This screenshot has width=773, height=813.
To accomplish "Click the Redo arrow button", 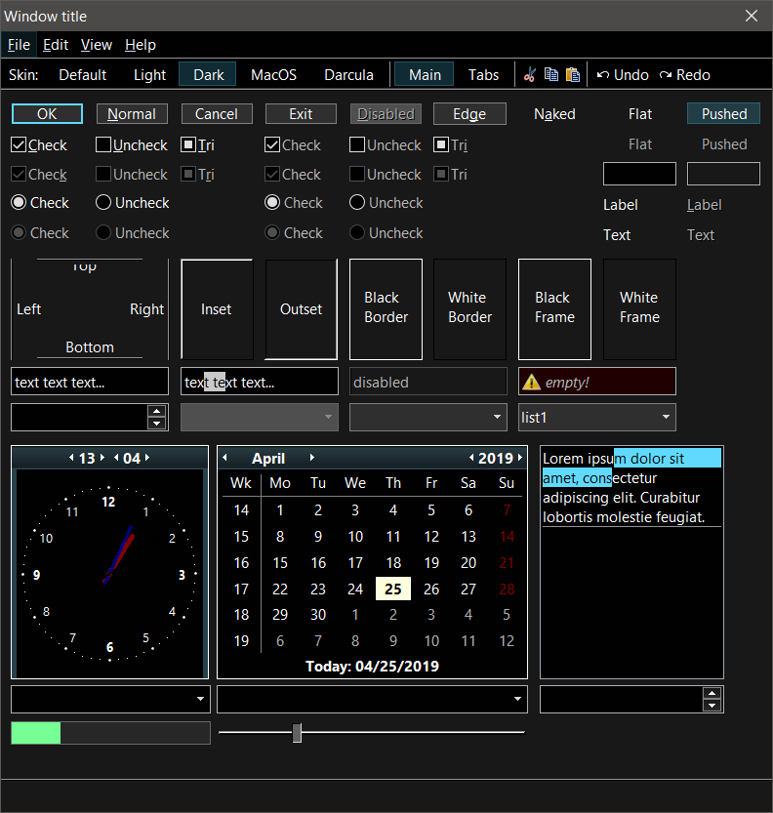I will point(684,75).
